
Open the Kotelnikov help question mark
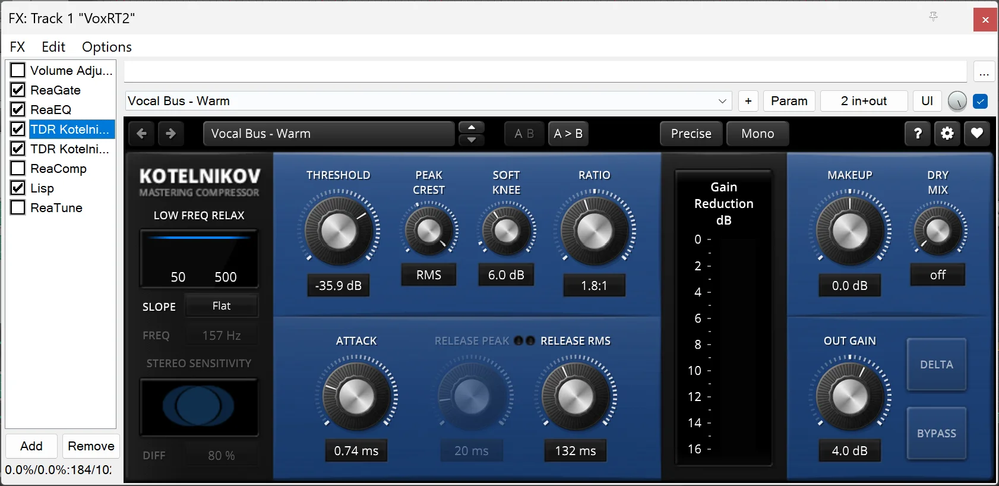coord(918,134)
